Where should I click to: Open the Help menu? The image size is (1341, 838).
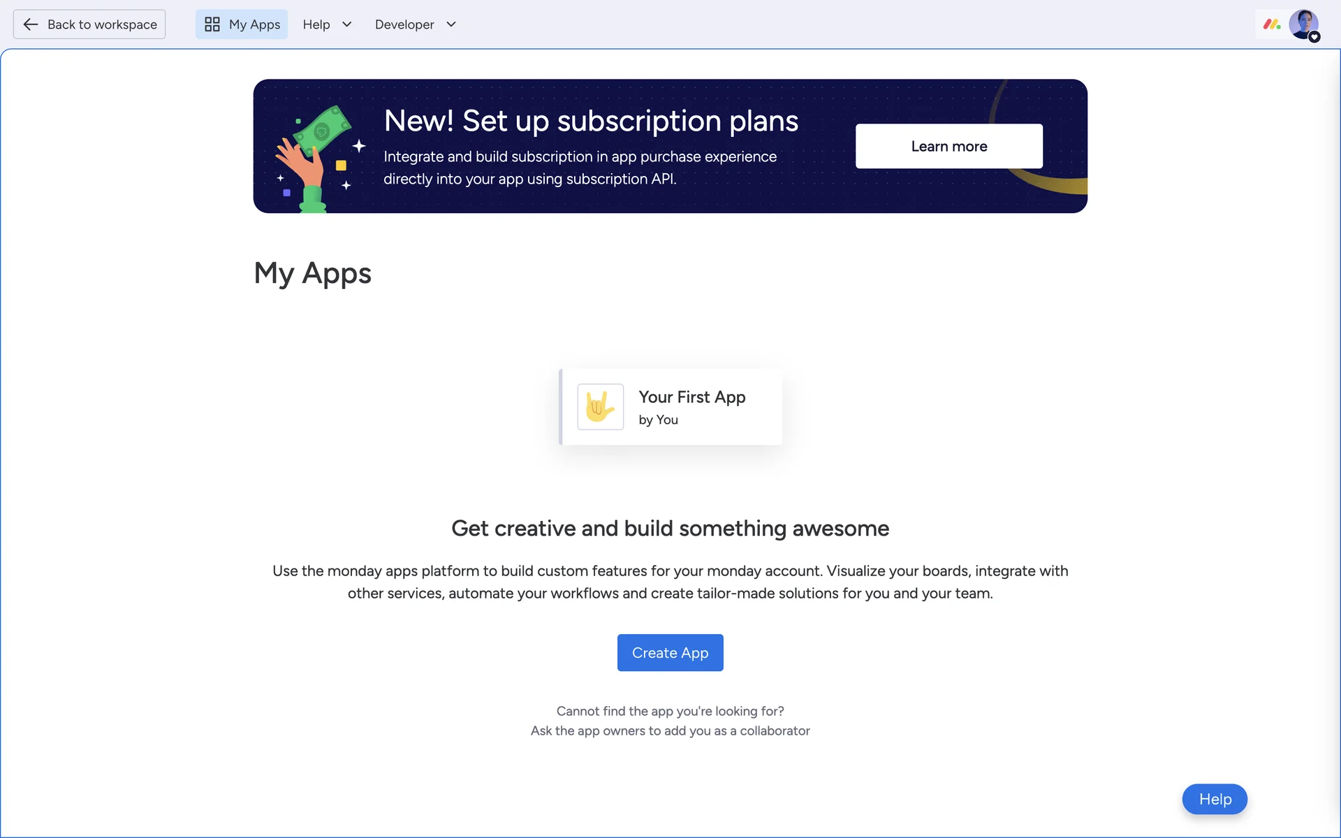(x=327, y=24)
